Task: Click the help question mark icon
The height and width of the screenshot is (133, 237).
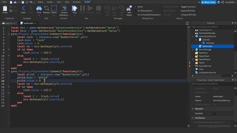Action: (x=218, y=2)
